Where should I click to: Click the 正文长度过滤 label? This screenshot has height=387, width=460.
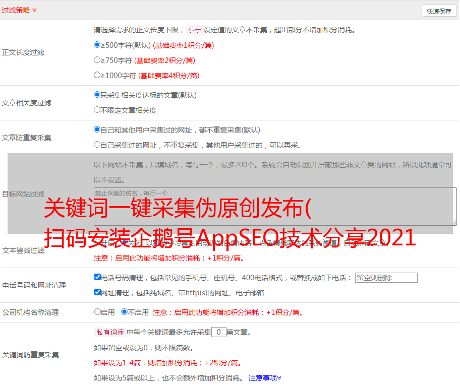pos(23,52)
